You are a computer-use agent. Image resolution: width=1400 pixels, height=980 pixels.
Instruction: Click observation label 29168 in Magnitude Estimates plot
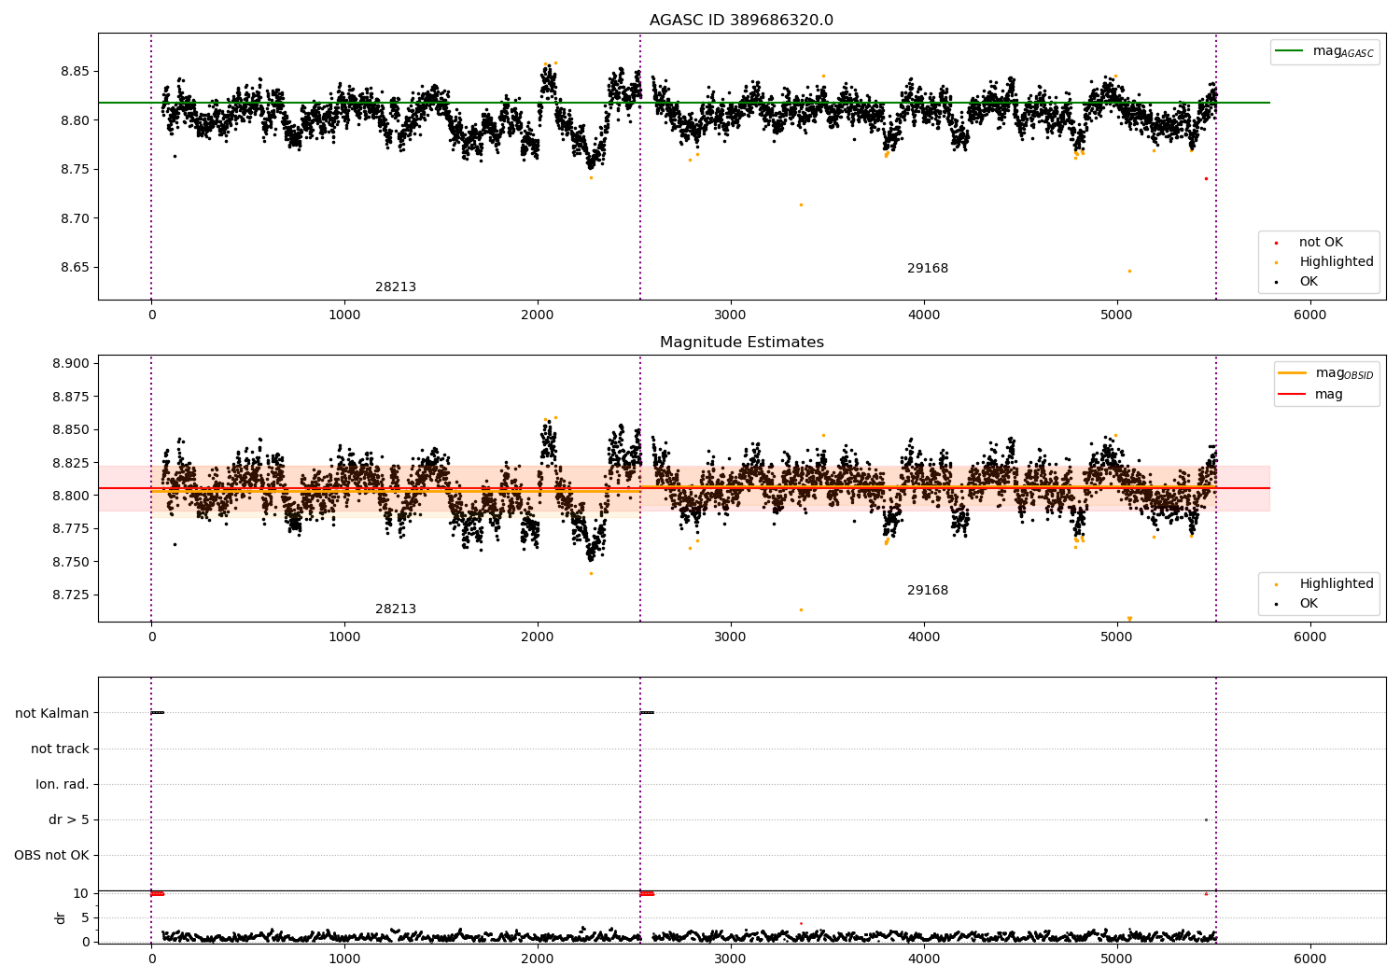pos(928,590)
